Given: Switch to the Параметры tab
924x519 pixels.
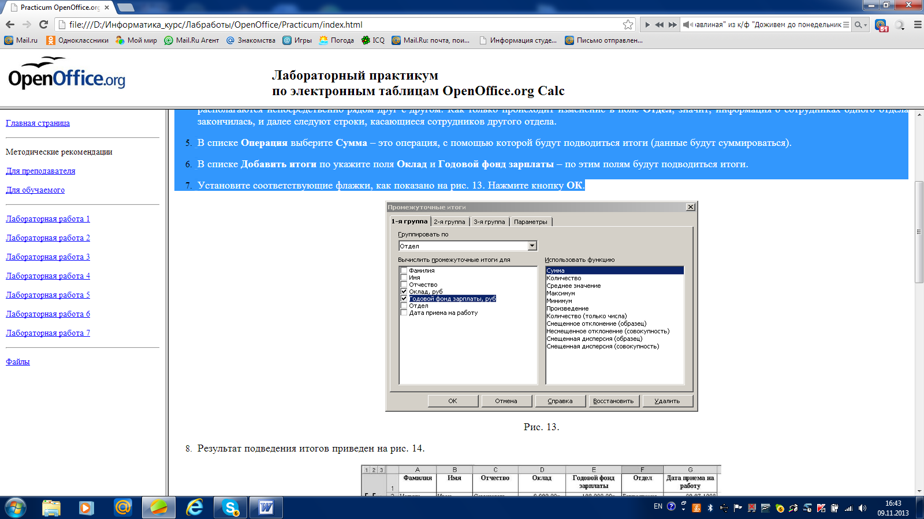Looking at the screenshot, I should tap(531, 221).
